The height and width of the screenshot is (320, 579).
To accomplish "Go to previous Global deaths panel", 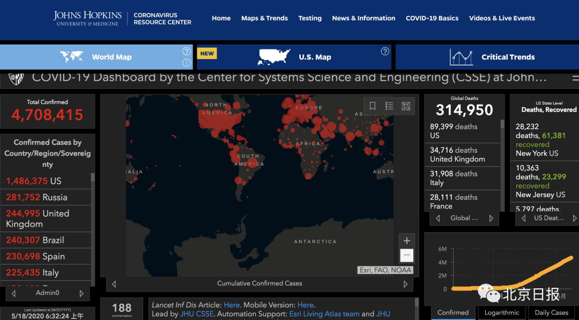I will click(438, 218).
